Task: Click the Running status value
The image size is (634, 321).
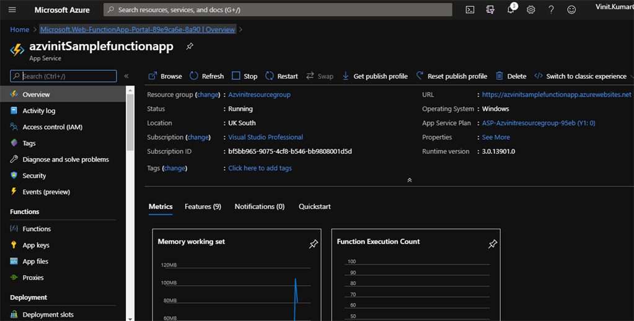Action: 240,108
